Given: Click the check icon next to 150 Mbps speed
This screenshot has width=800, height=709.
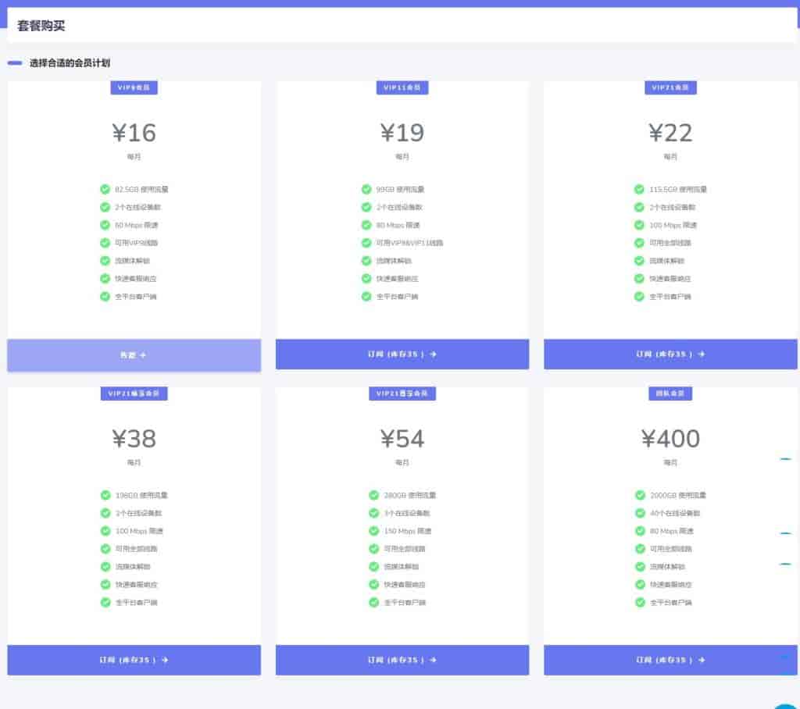Looking at the screenshot, I should (374, 531).
